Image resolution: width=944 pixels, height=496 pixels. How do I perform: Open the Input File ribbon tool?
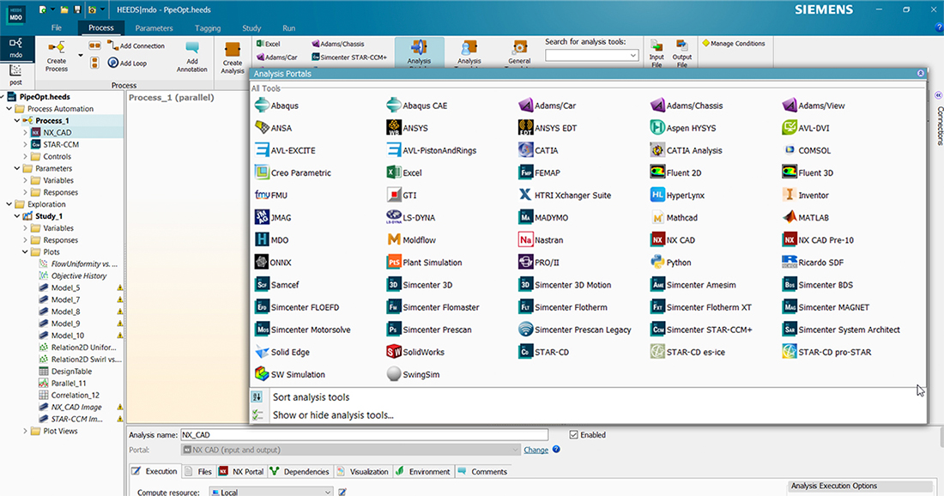(657, 53)
